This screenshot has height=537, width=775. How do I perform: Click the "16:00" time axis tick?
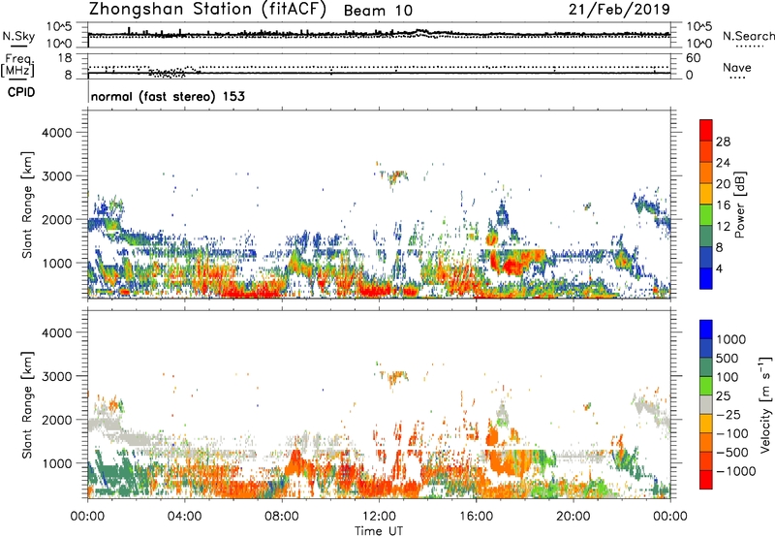pyautogui.click(x=476, y=517)
